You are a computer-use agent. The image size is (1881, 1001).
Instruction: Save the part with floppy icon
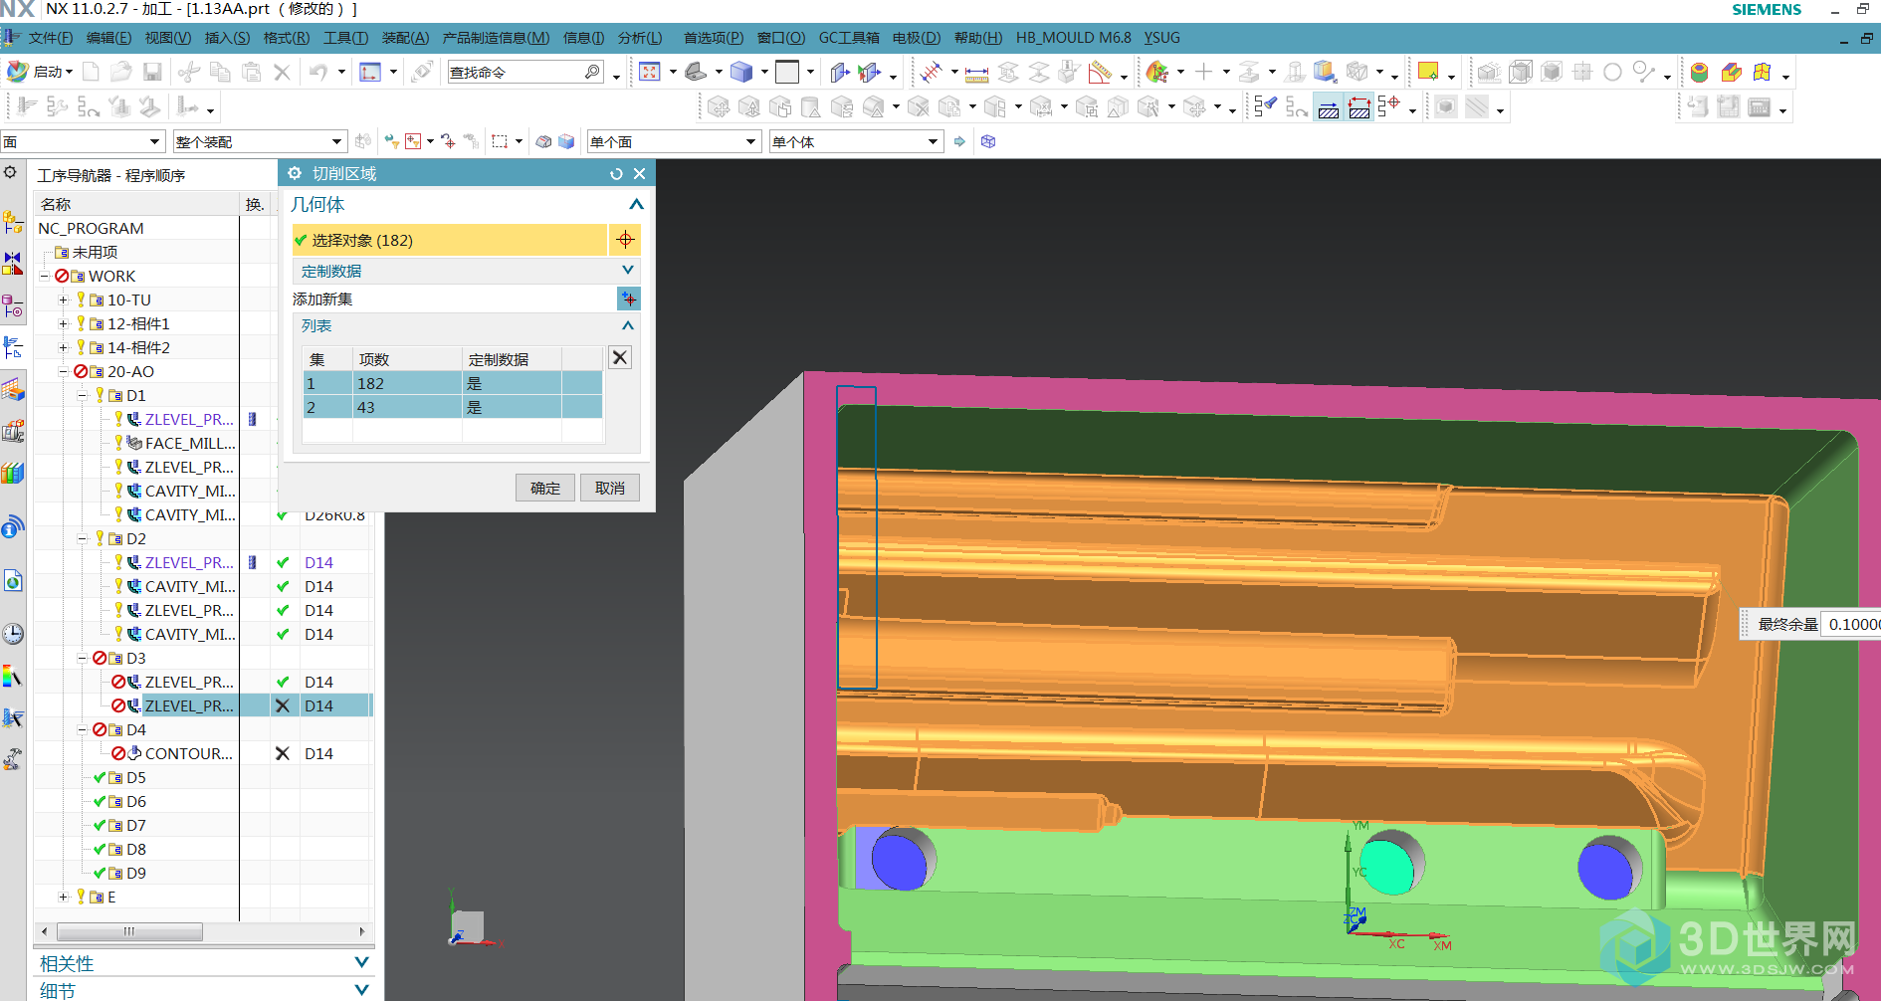[152, 72]
